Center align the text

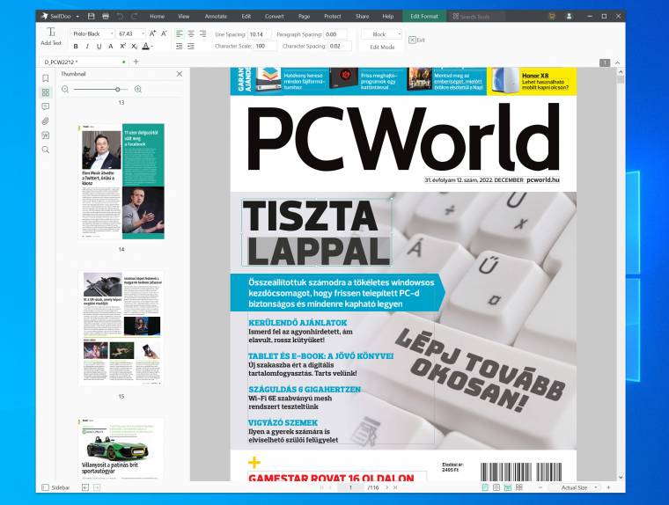pyautogui.click(x=191, y=33)
